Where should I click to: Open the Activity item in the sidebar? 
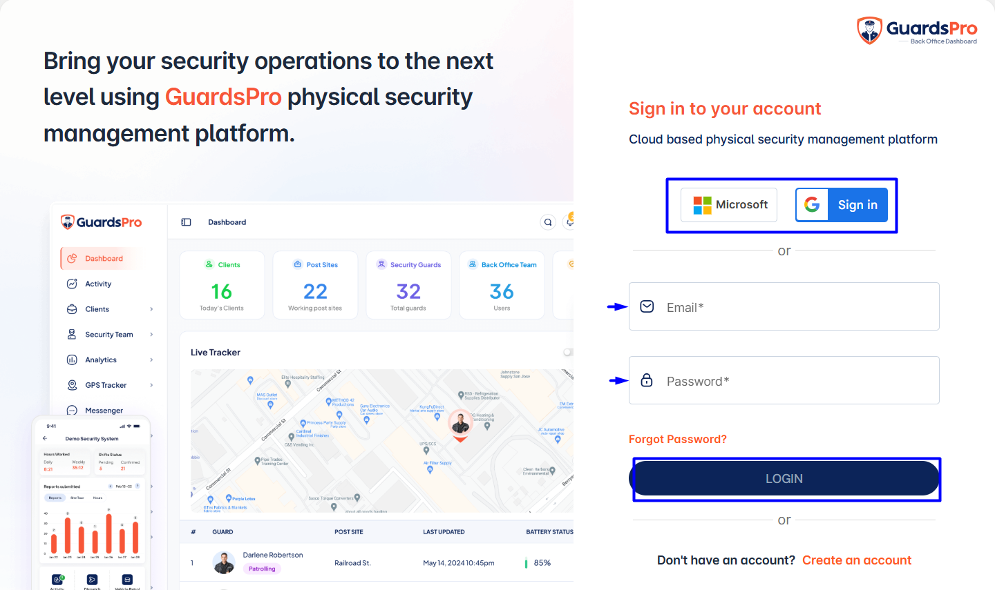click(x=98, y=284)
